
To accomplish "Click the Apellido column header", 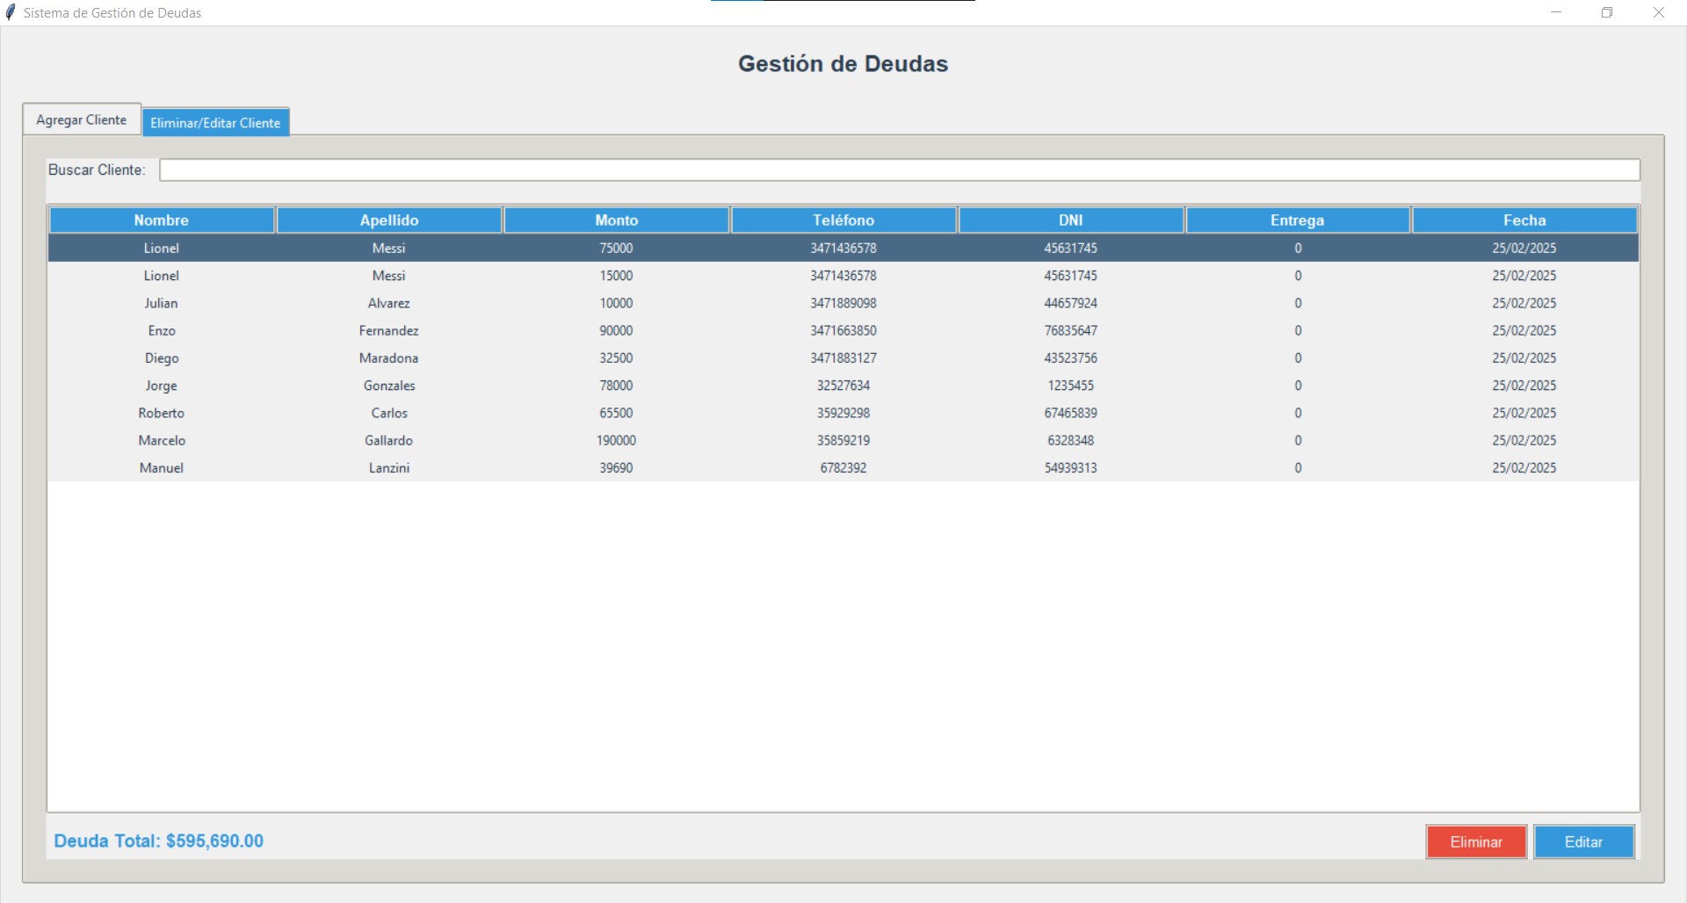I will (389, 220).
